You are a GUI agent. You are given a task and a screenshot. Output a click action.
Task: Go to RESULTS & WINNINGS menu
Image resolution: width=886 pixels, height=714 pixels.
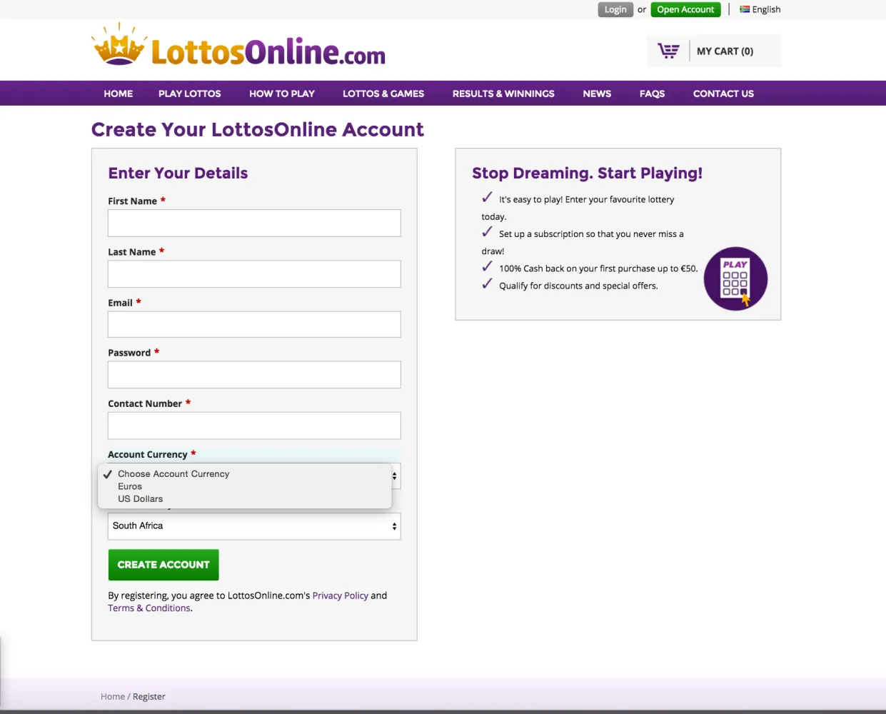[503, 94]
